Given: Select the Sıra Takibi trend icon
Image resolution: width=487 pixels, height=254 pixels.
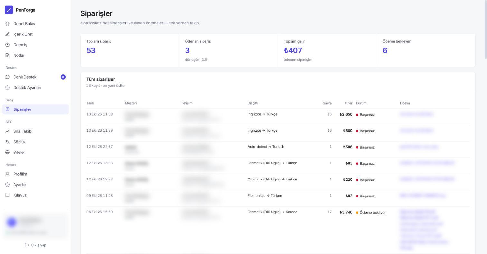Looking at the screenshot, I should (x=8, y=131).
